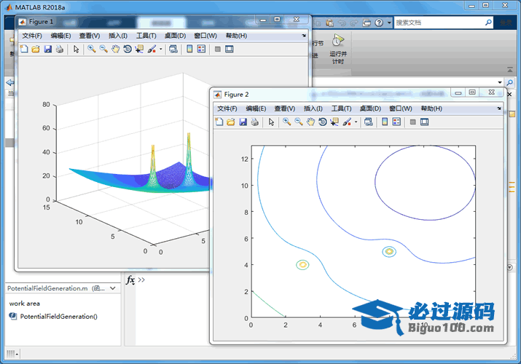The width and height of the screenshot is (521, 364).
Task: Click Save icon in Figure 2 toolbar
Action: pos(243,122)
